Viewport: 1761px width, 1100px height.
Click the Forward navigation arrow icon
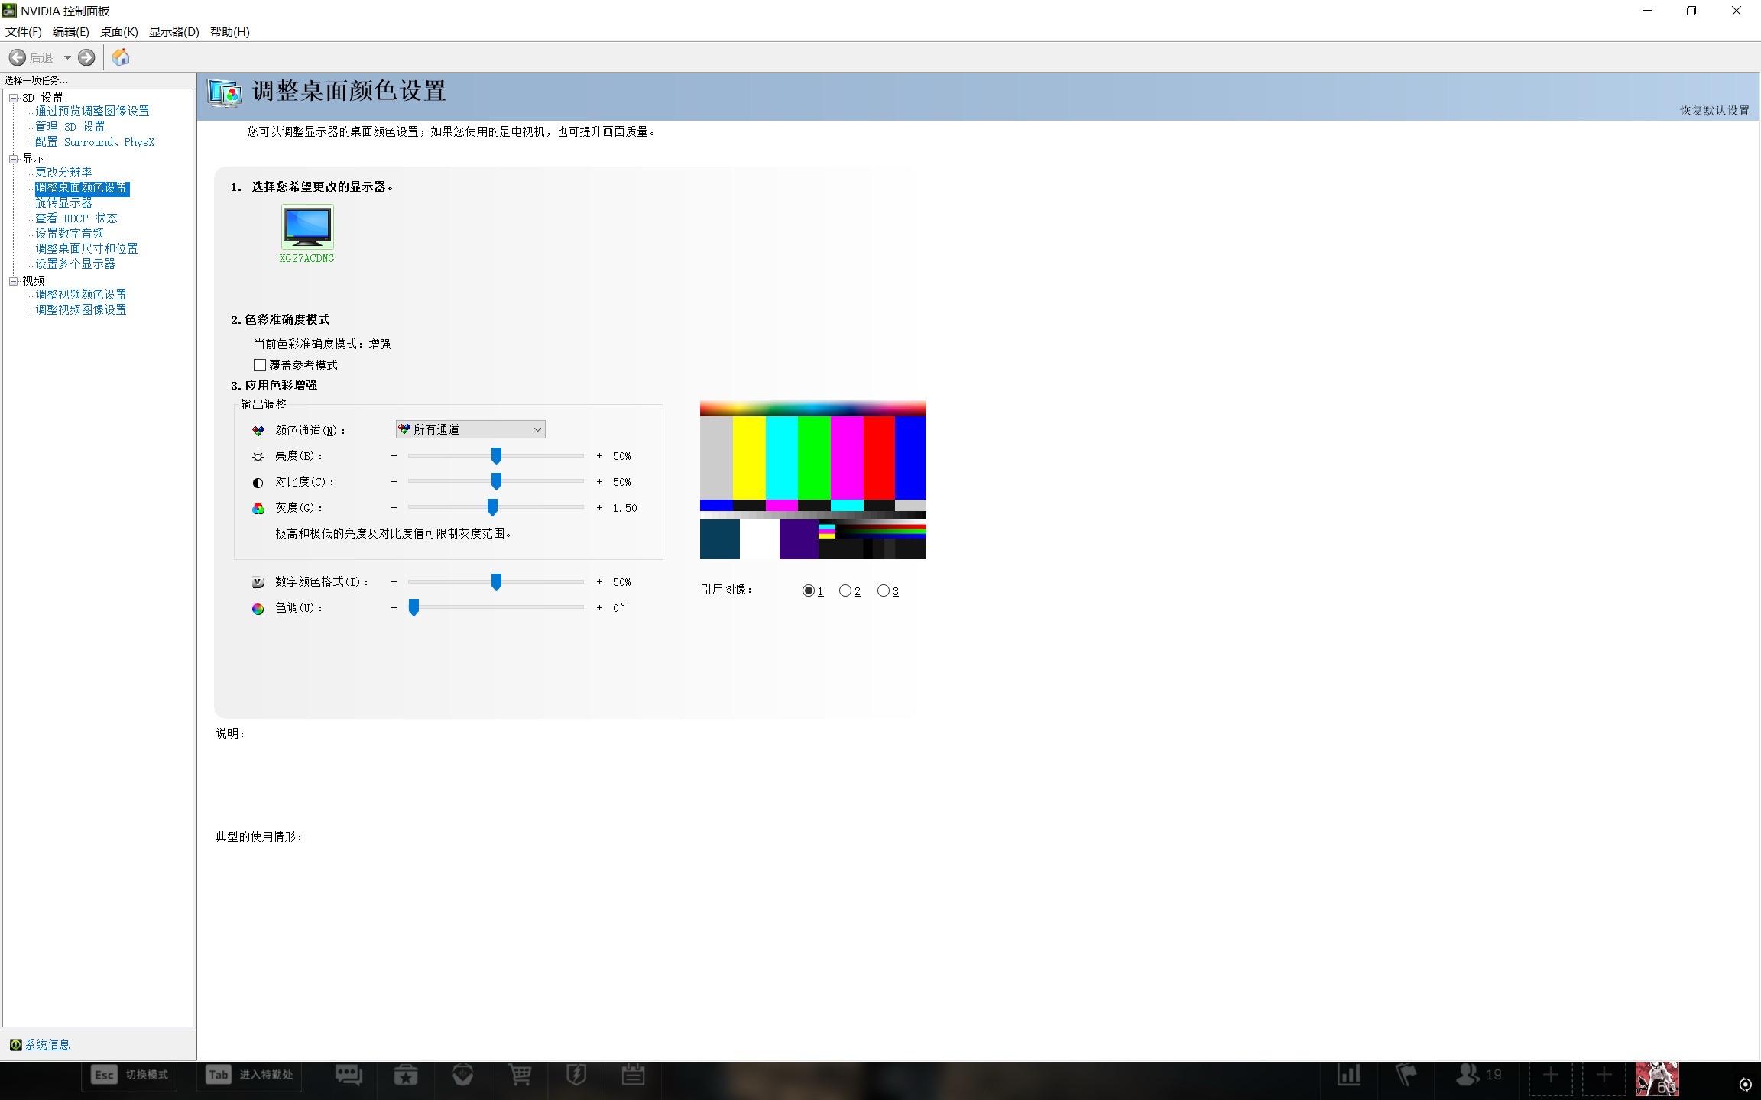pos(86,57)
